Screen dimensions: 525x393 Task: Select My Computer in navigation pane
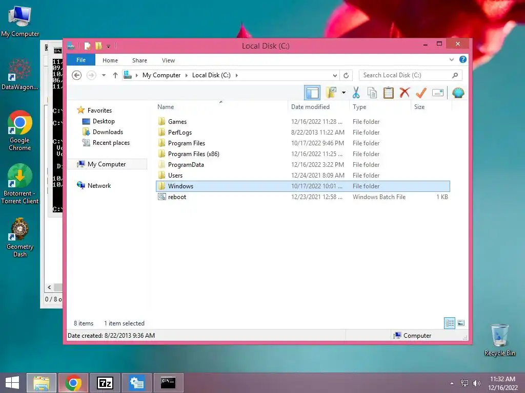click(x=107, y=164)
